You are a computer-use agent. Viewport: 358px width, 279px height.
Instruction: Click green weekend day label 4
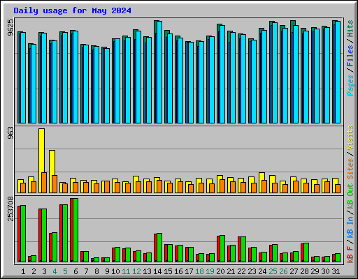(55, 271)
